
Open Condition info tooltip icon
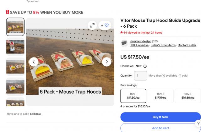(145, 66)
